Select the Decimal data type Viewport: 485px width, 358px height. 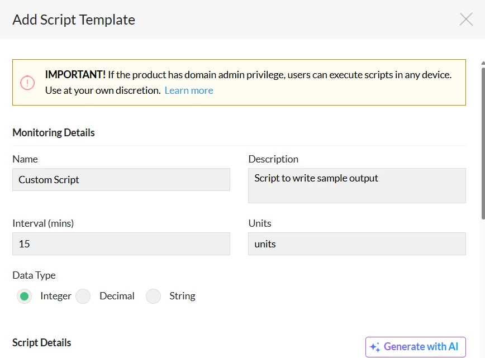coord(83,296)
